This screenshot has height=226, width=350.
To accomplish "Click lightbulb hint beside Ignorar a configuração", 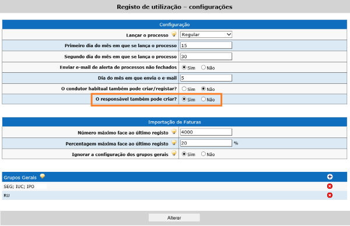I will click(174, 154).
